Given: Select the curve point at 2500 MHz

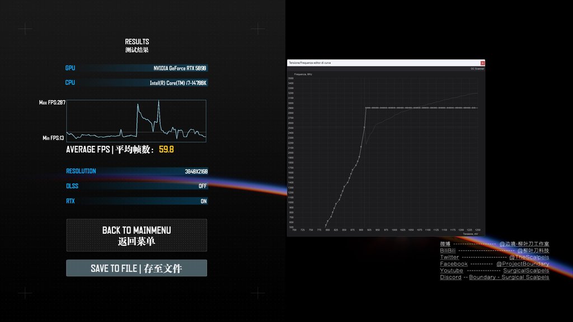Looking at the screenshot, I should pyautogui.click(x=364, y=127).
